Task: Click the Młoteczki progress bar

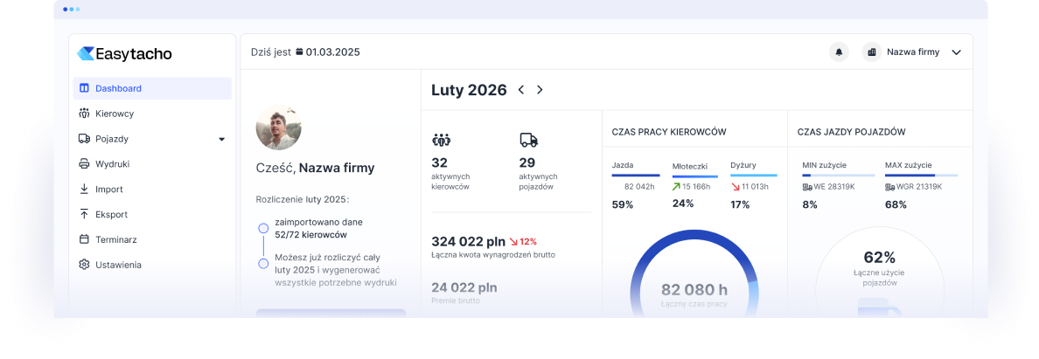Action: [695, 176]
